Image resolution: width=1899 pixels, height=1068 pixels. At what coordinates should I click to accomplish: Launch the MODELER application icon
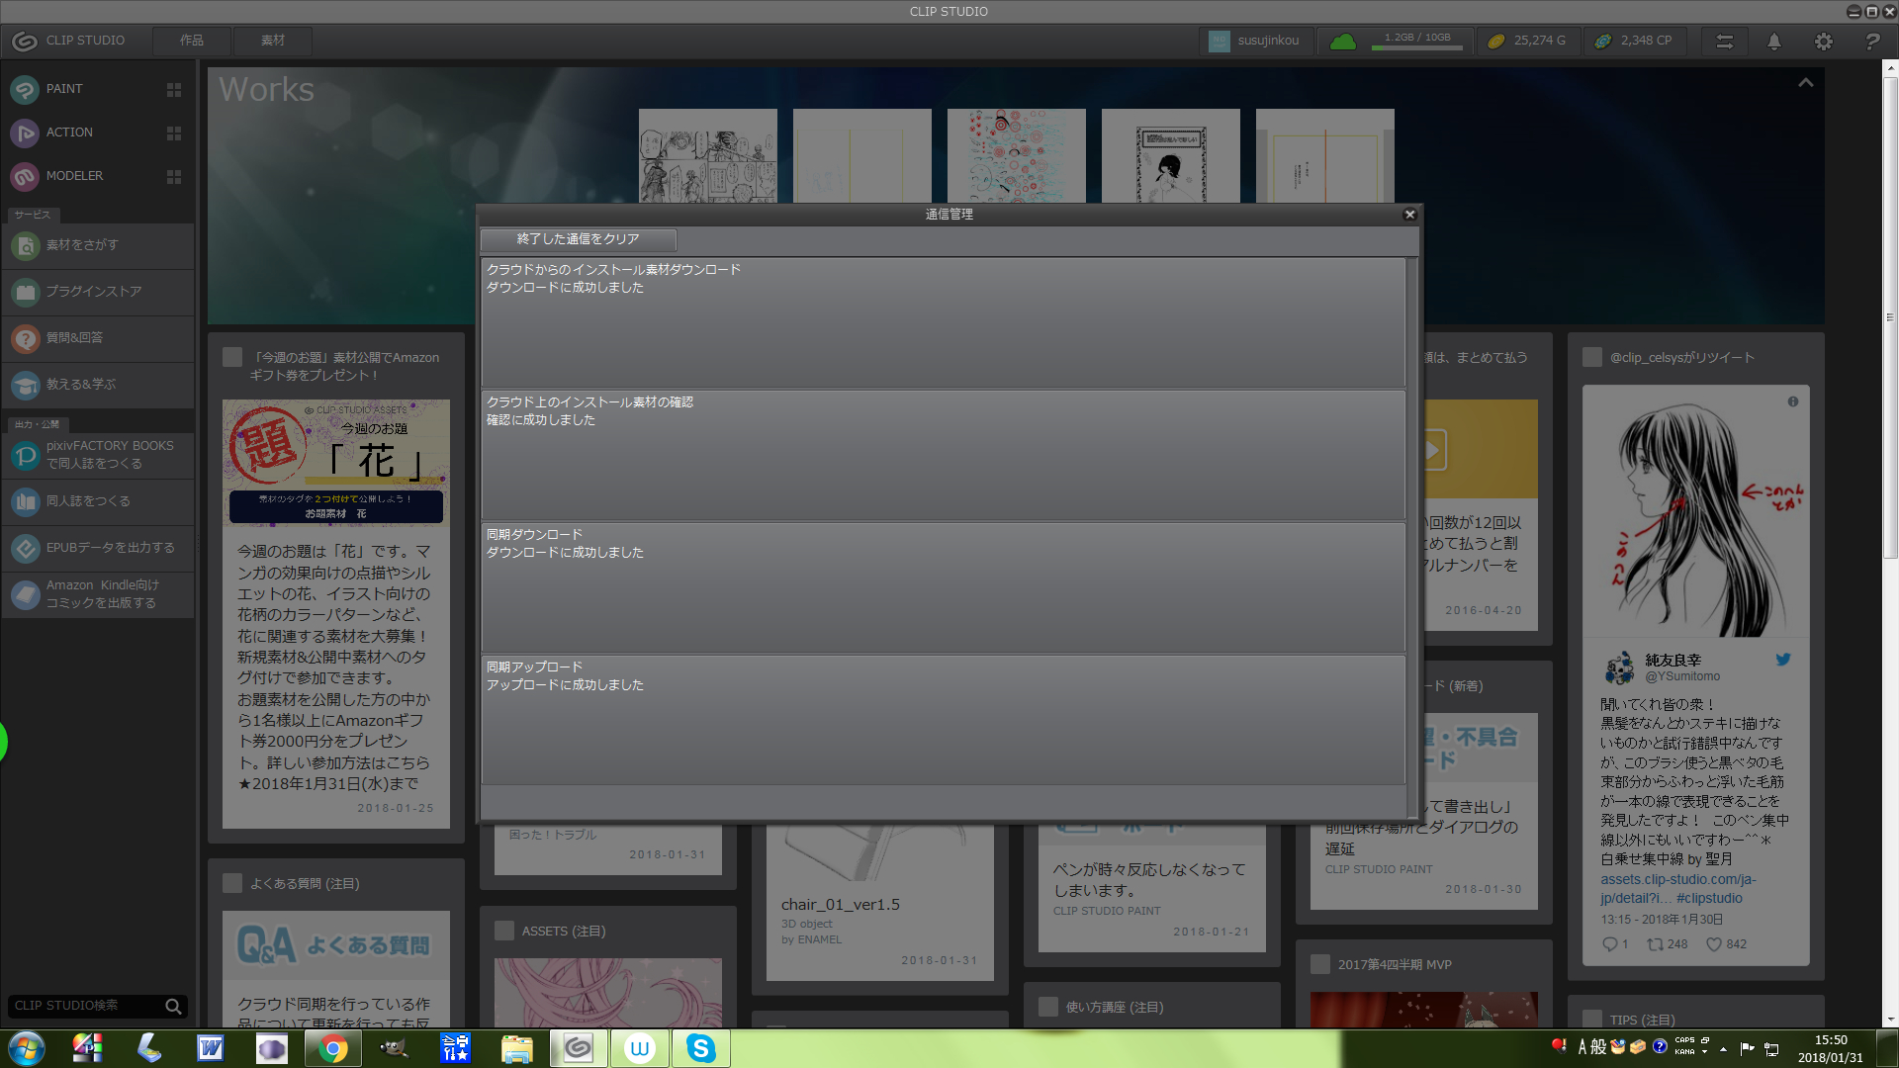[x=25, y=176]
